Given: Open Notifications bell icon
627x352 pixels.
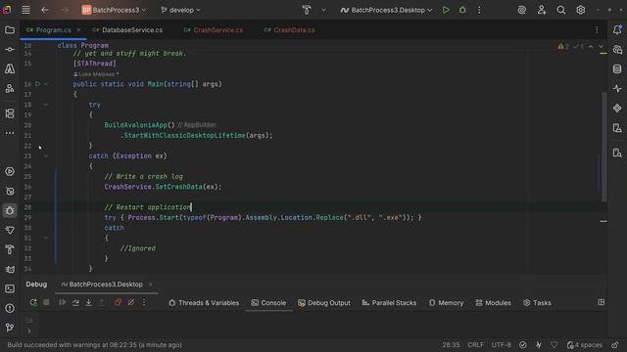Looking at the screenshot, I should 617,29.
